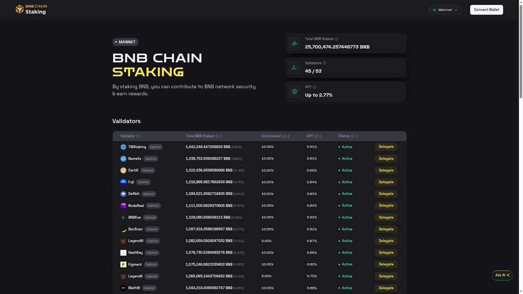Image resolution: width=523 pixels, height=294 pixels.
Task: Delegate to TWStaking validator
Action: [x=386, y=147]
